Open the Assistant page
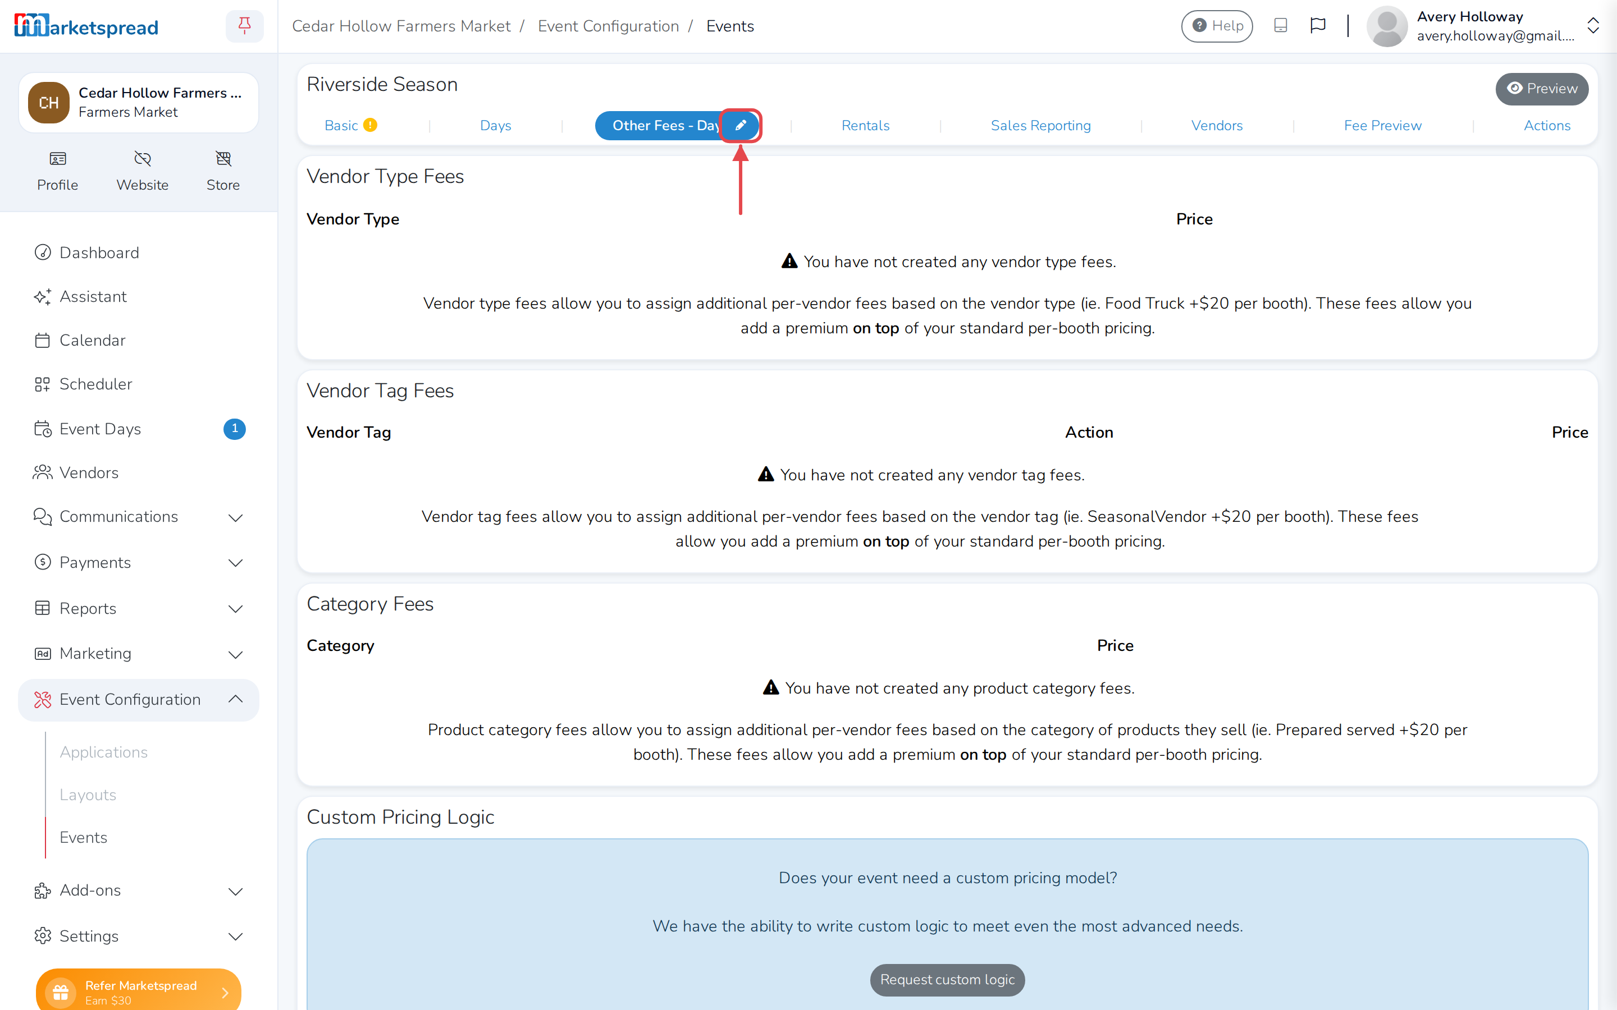 (x=138, y=297)
